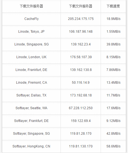Select IP address 205.234.175.175

pos(81,19)
